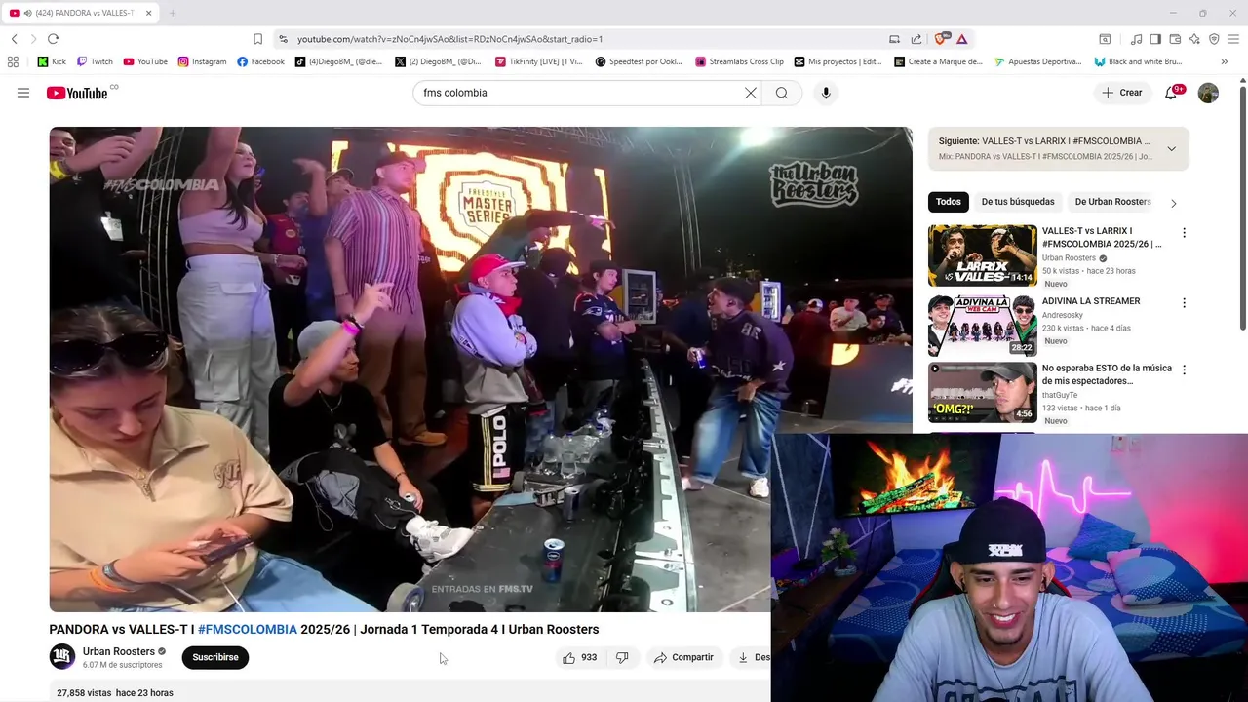
Task: Open the TikFinity LIVE bookmark
Action: point(538,61)
